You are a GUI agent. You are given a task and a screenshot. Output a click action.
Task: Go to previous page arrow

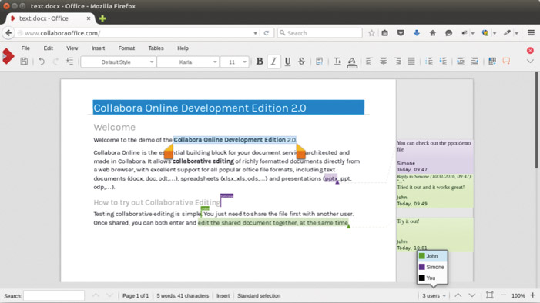458,295
